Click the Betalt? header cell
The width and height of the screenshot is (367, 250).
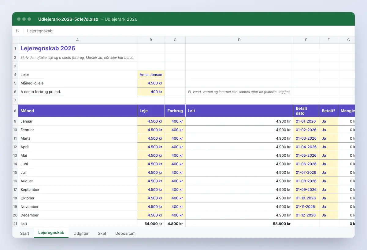[x=328, y=111]
